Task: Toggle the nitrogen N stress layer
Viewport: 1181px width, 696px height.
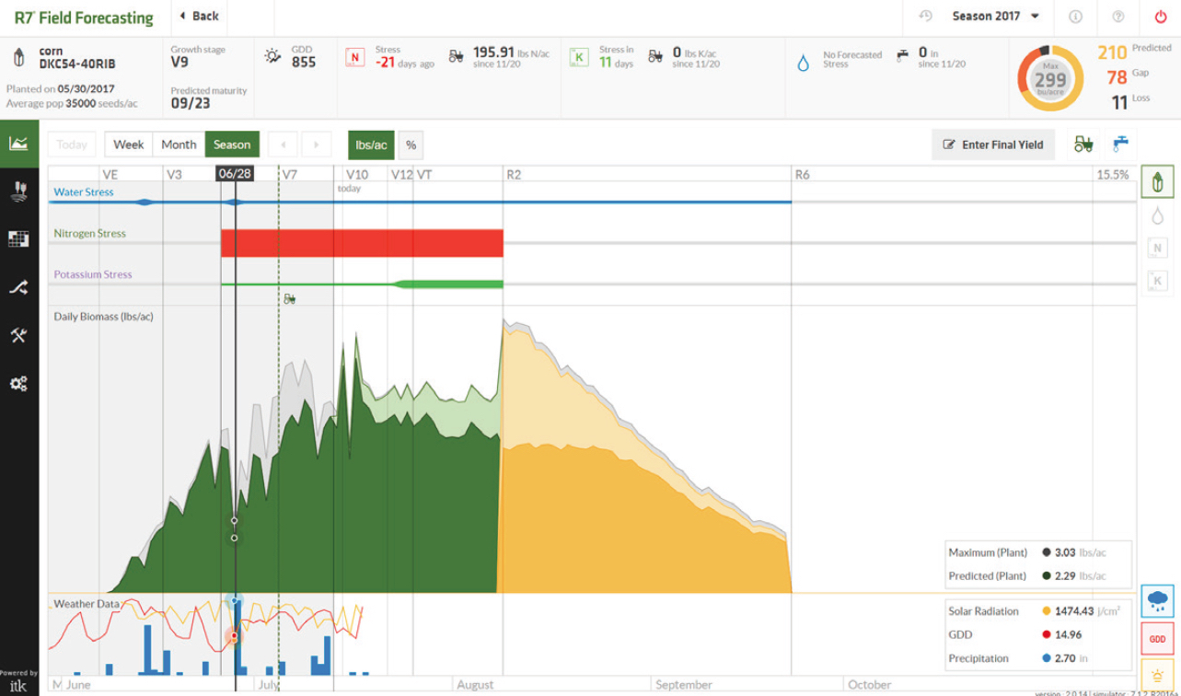Action: pos(1157,248)
